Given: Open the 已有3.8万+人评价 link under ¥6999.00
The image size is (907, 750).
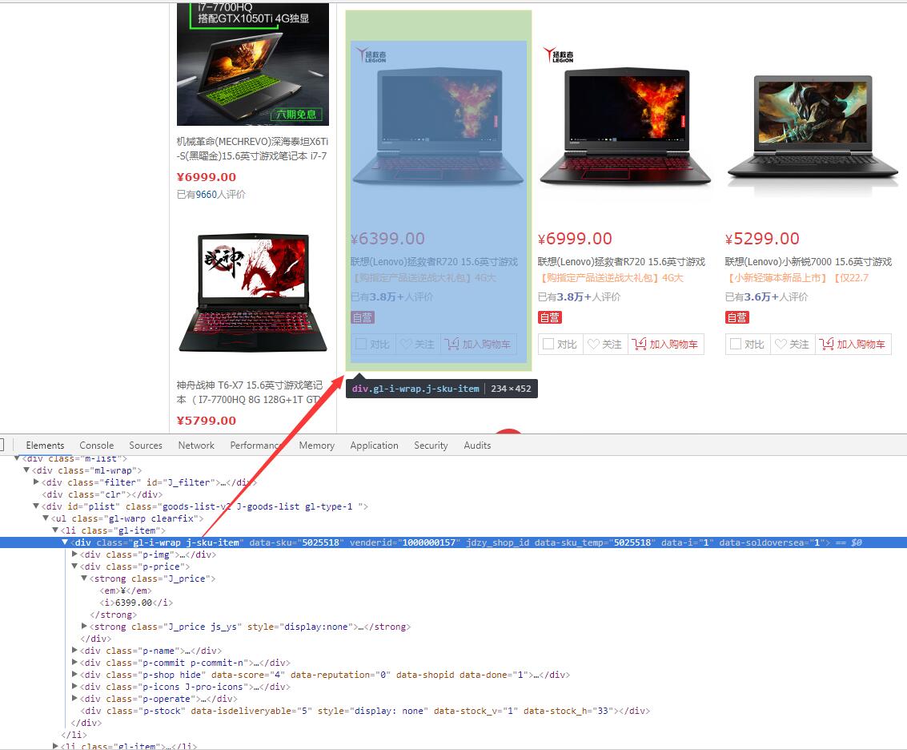Looking at the screenshot, I should 579,296.
